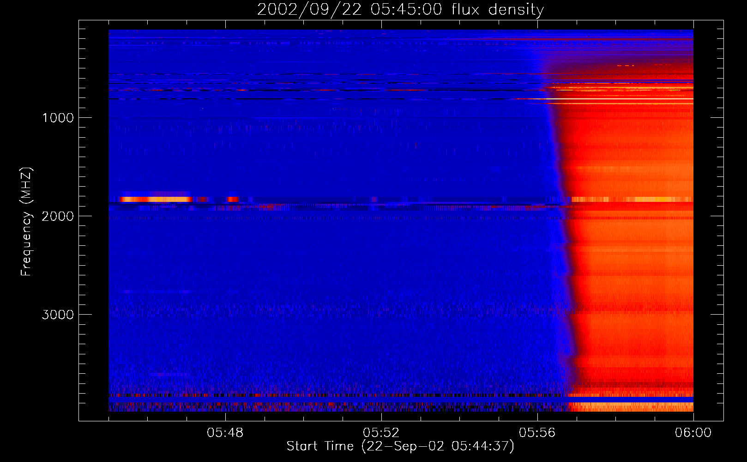This screenshot has height=462, width=747.
Task: Click the "Start Time (22-Sep-02 05:44:37)" axis label
Action: pos(400,446)
